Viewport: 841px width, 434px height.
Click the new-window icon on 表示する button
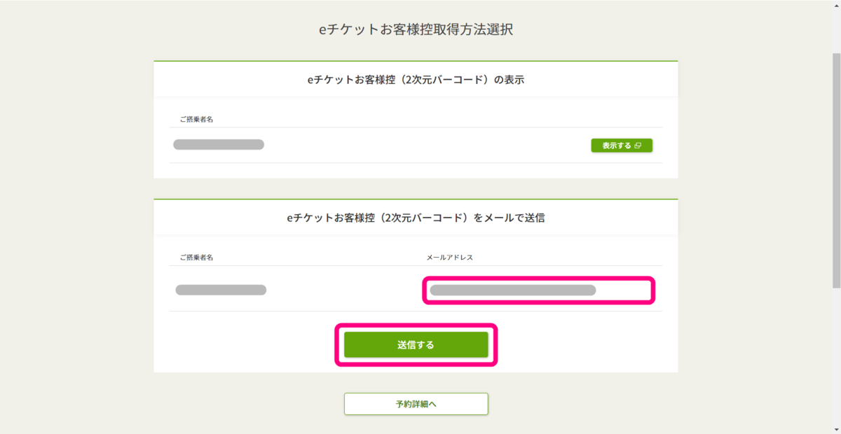coord(637,146)
